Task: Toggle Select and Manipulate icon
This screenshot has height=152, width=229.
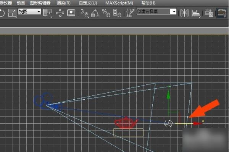Action: coord(60,13)
